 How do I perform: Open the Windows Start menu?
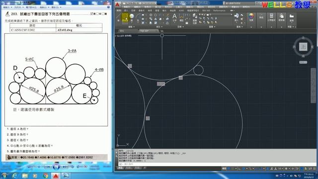4,176
